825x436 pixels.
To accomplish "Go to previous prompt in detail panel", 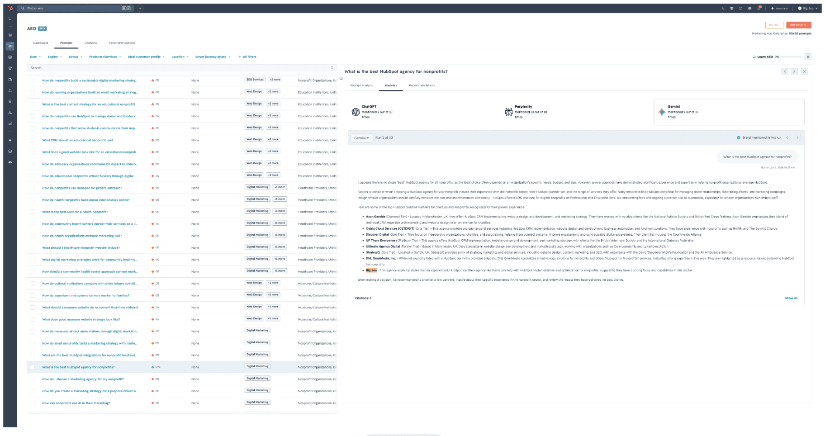I will click(785, 71).
